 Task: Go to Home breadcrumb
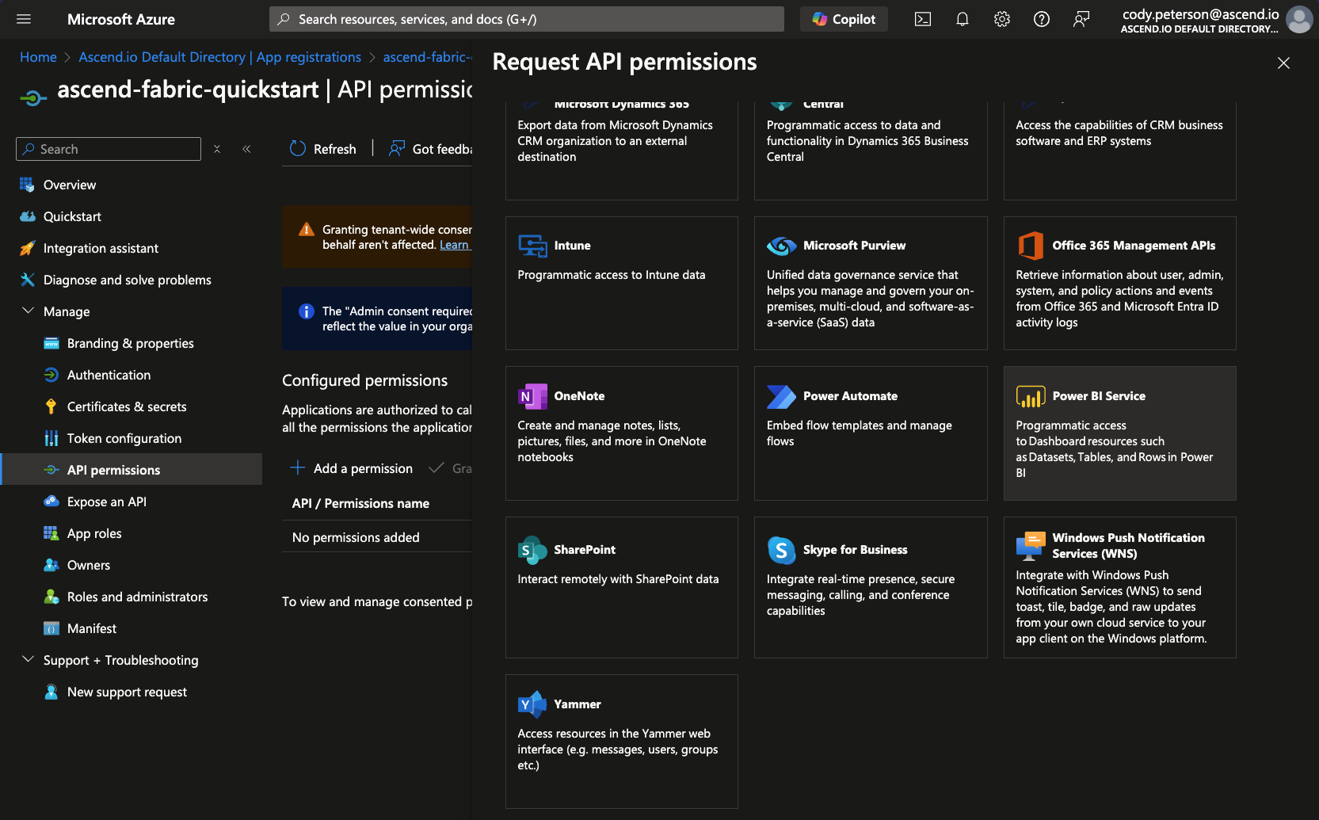38,57
